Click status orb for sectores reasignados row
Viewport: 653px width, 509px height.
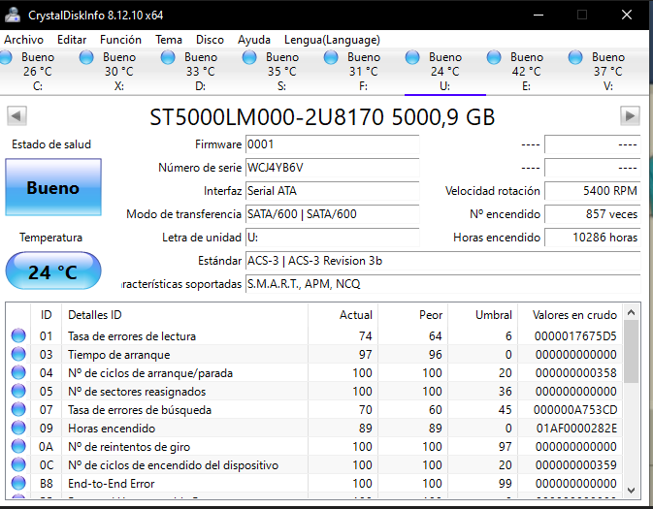tap(18, 391)
